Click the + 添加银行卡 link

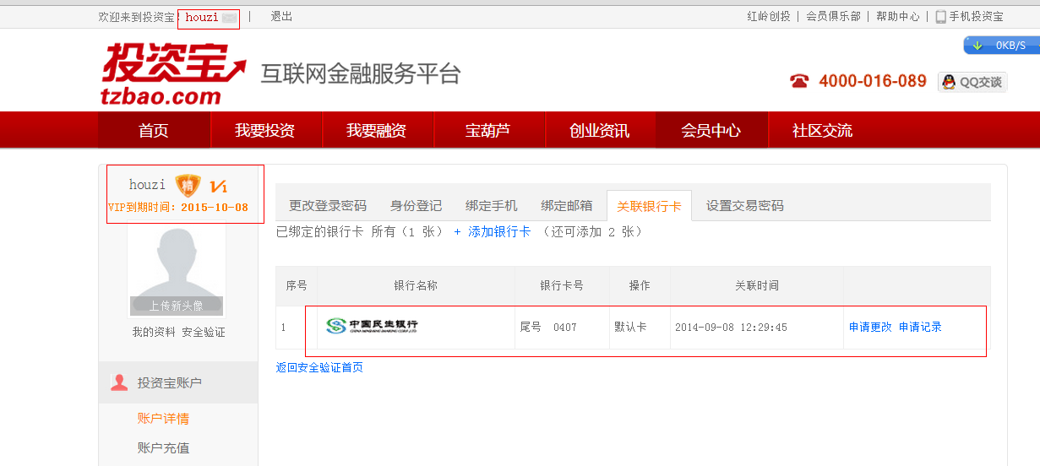point(493,231)
